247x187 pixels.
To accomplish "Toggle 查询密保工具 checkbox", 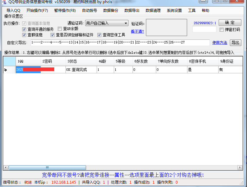I will pos(99,35).
